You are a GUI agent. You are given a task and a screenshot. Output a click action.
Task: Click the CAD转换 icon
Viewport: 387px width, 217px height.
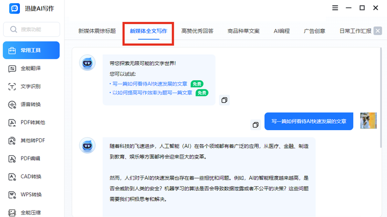pos(12,177)
